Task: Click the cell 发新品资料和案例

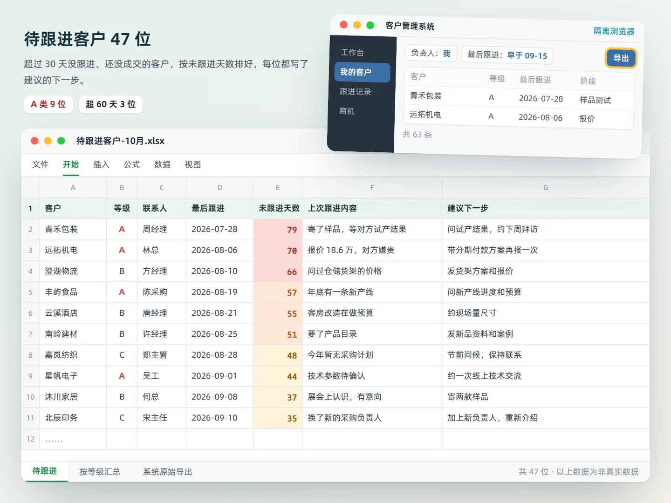Action: [x=546, y=334]
